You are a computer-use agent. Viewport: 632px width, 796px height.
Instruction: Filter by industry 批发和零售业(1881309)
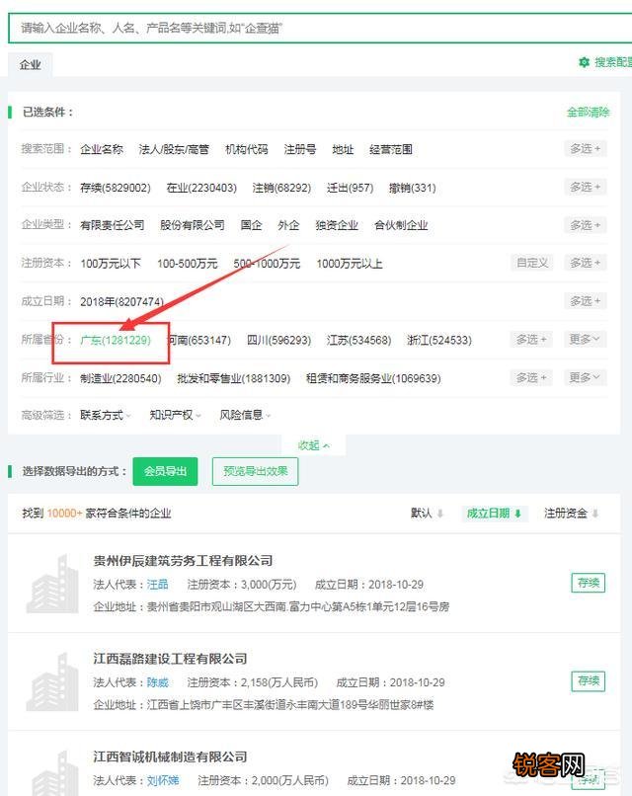tap(233, 378)
